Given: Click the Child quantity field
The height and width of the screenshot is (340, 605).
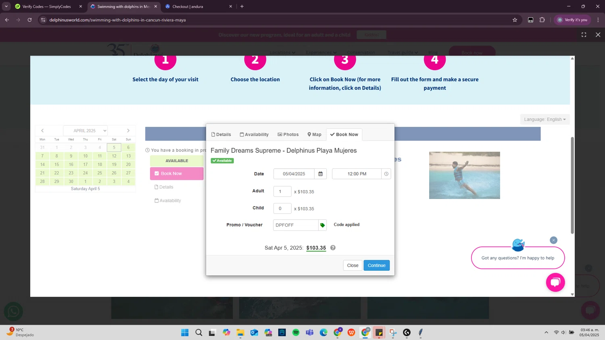Looking at the screenshot, I should 282,208.
